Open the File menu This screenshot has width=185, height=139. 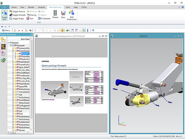pos(5,7)
